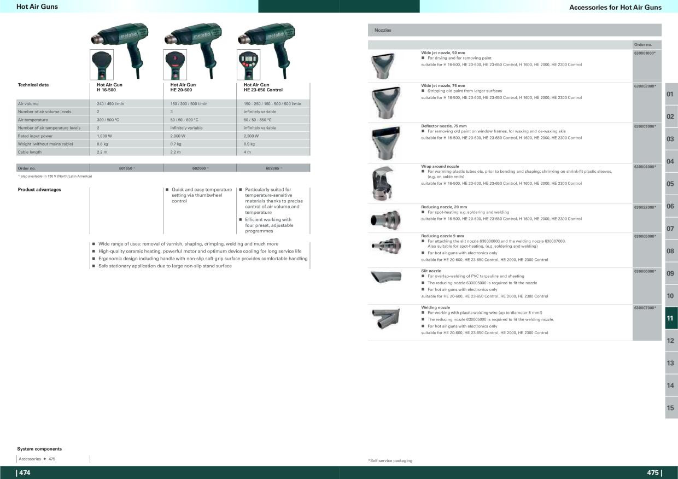Open chapter tab 10

(x=671, y=296)
